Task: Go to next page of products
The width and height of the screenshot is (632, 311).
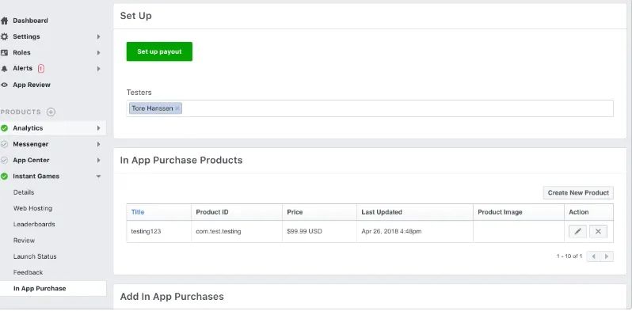Action: pyautogui.click(x=607, y=256)
